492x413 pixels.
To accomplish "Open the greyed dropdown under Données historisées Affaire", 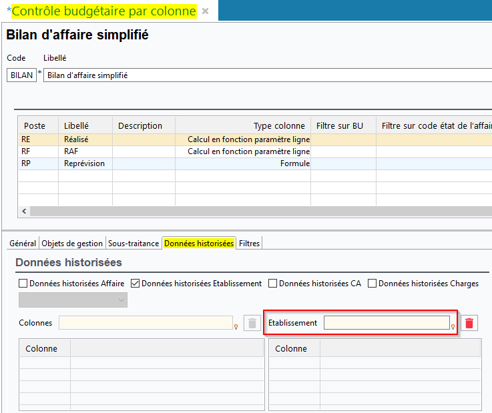I will click(x=73, y=300).
